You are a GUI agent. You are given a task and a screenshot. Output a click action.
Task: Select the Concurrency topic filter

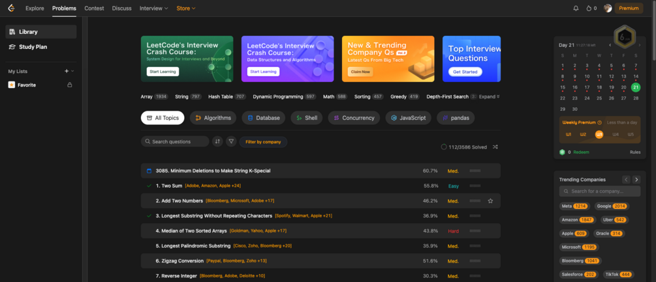click(x=354, y=118)
